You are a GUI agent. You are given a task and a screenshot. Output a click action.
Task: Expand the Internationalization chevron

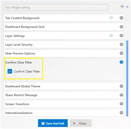[121, 113]
